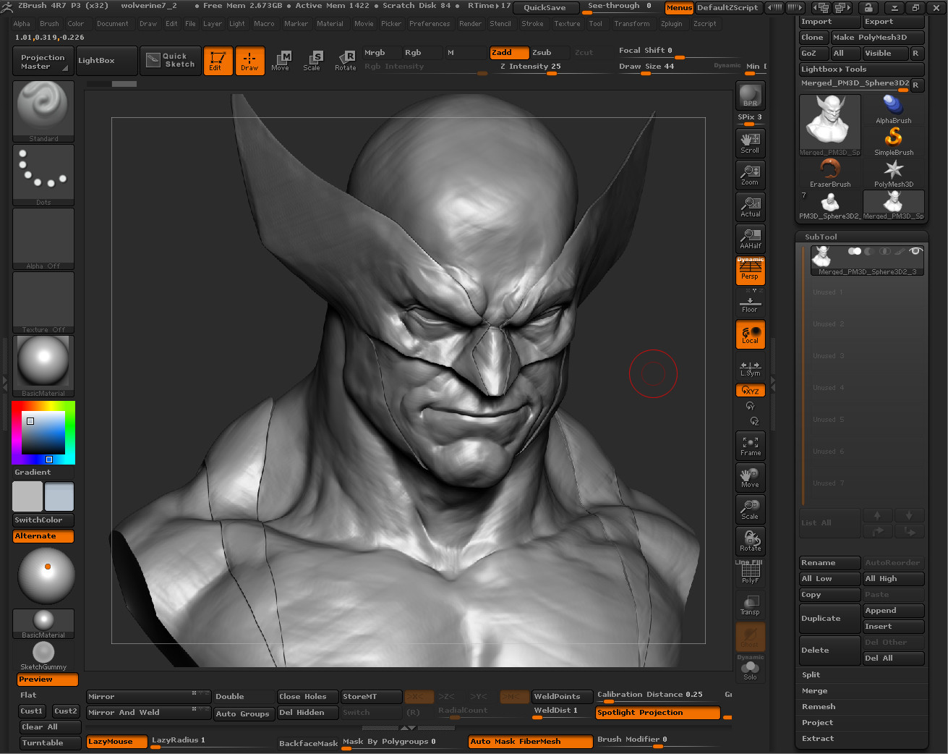948x754 pixels.
Task: Click the AAHalf view icon
Action: (750, 237)
